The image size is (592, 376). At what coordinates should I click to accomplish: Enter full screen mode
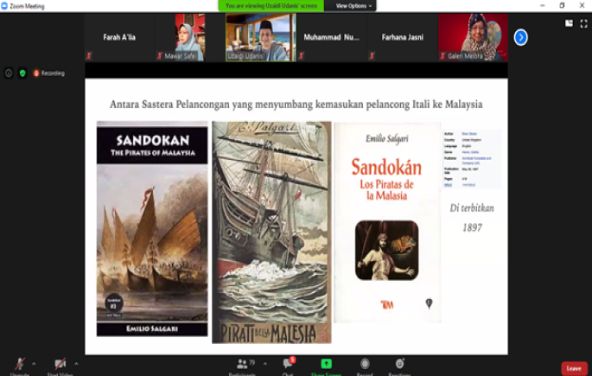click(x=583, y=23)
